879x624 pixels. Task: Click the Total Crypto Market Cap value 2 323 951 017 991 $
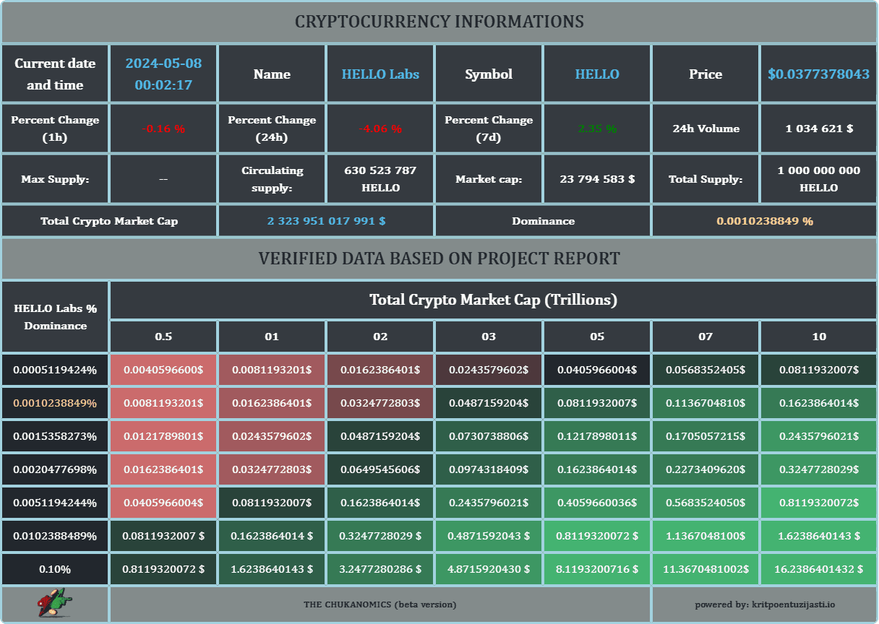click(326, 221)
